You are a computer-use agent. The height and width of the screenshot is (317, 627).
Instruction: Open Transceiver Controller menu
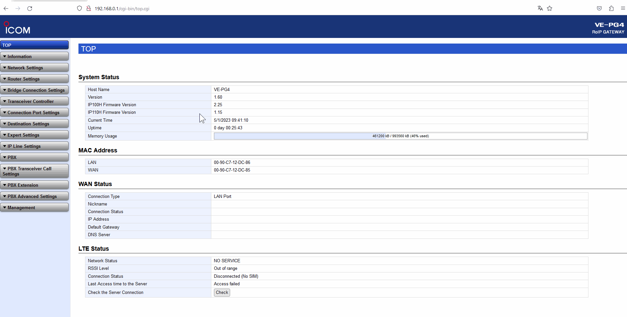34,101
